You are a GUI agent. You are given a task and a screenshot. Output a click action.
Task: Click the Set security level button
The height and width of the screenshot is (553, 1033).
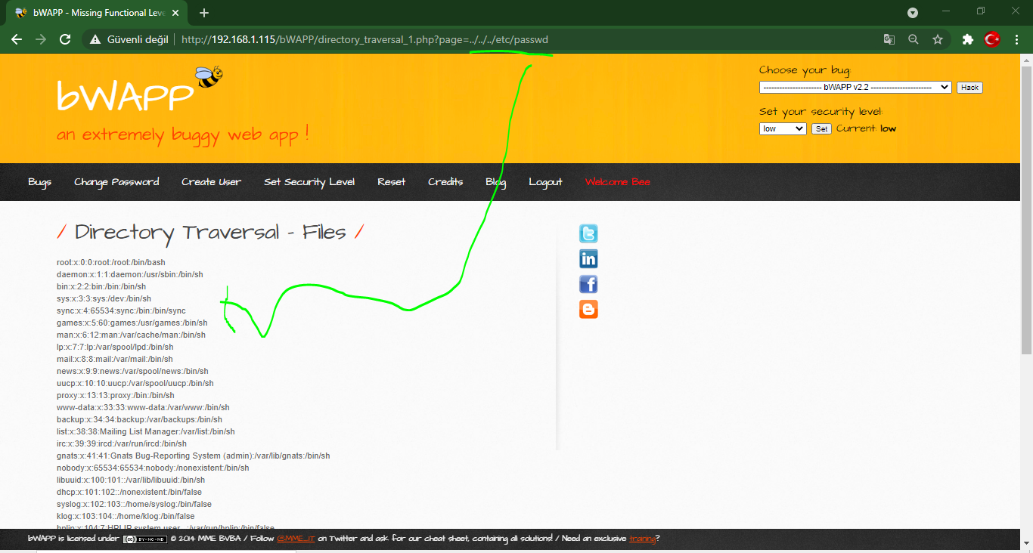click(x=821, y=129)
